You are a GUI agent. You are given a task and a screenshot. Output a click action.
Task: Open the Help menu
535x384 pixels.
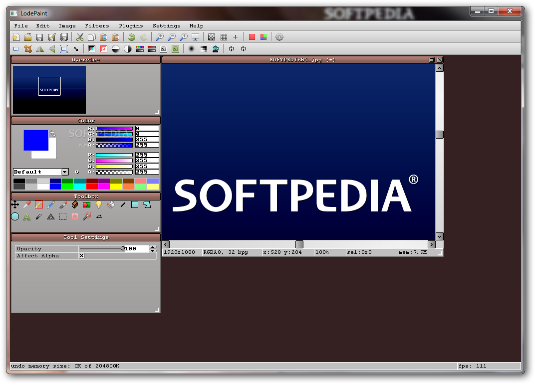point(196,25)
